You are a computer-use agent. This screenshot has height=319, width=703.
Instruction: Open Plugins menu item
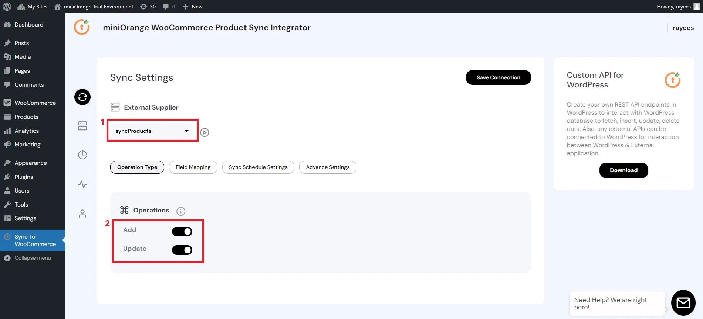pos(33,177)
